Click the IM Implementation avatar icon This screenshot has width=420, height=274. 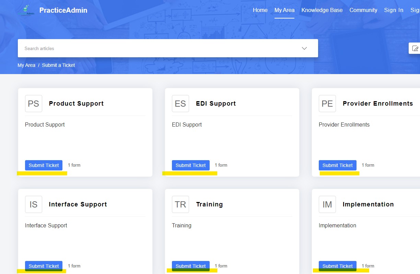(327, 204)
